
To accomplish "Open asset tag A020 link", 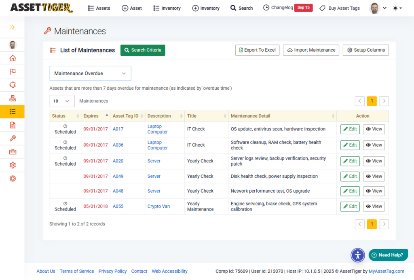I will (118, 161).
